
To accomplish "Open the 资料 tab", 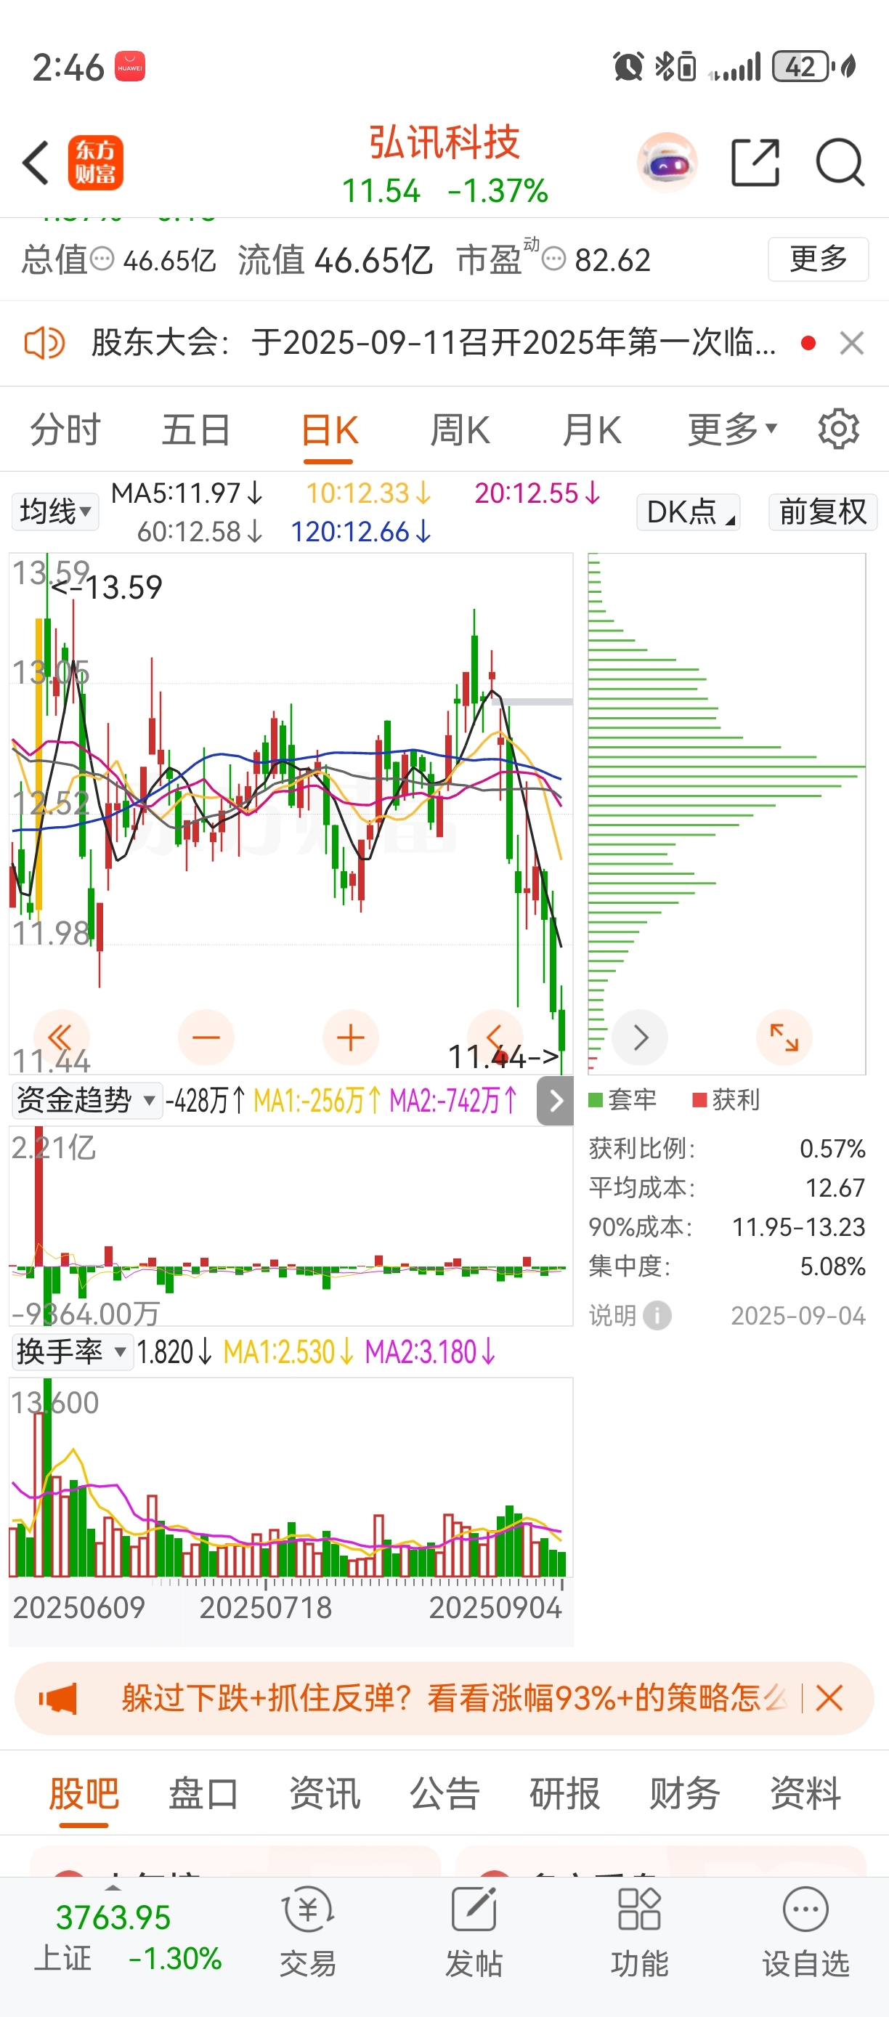I will pos(805,1793).
